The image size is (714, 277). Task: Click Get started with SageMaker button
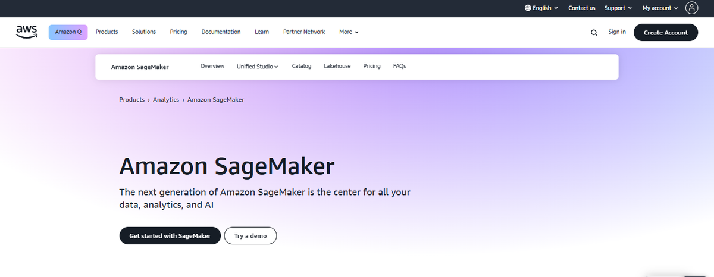click(x=170, y=235)
